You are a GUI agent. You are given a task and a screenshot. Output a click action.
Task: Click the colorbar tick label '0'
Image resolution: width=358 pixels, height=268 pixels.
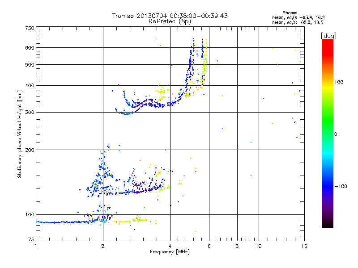point(336,134)
